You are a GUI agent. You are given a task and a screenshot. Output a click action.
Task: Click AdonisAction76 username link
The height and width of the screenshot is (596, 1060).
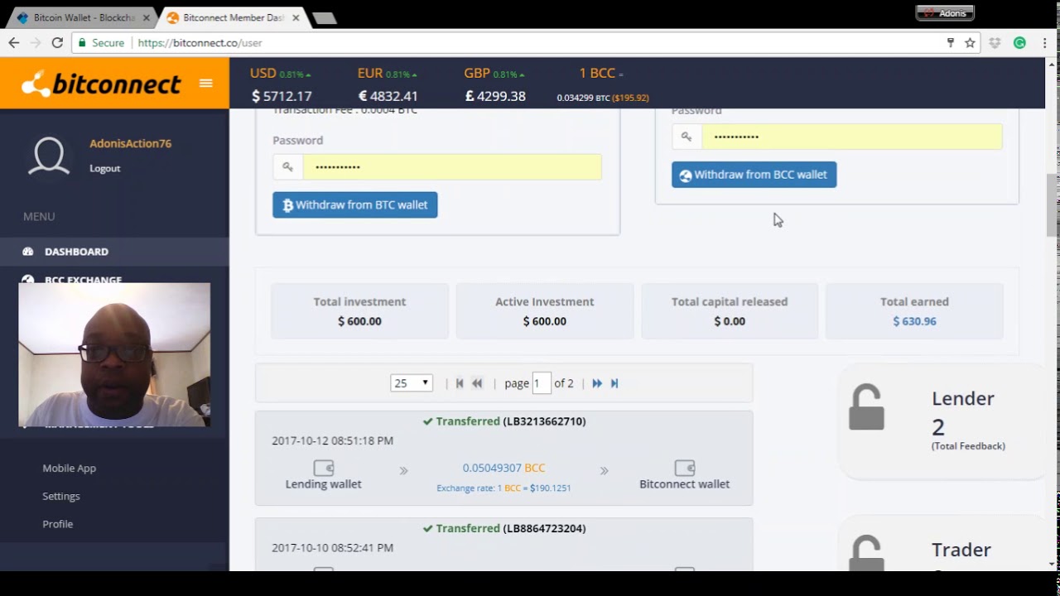131,143
